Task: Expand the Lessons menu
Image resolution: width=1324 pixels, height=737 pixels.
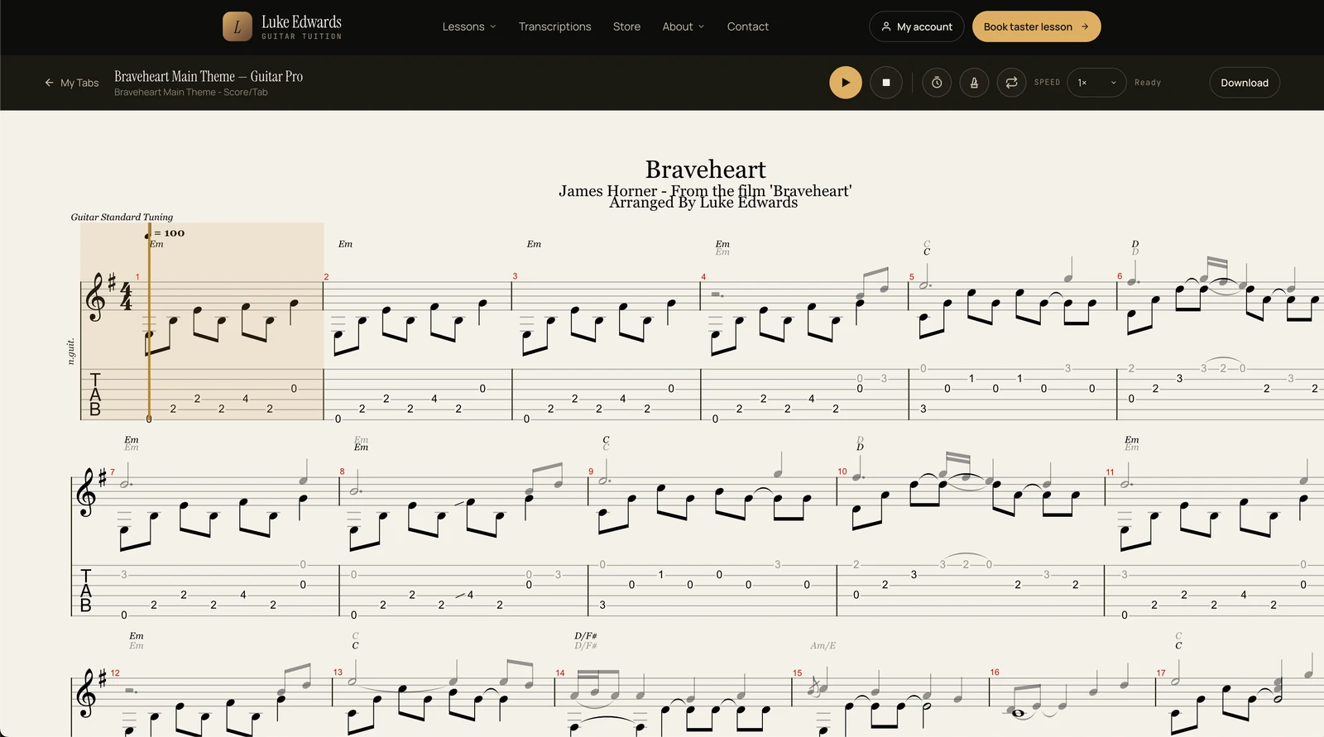Action: (x=469, y=26)
